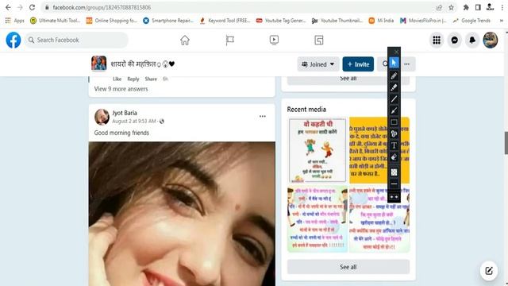Open Facebook home via logo
Image resolution: width=508 pixels, height=286 pixels.
pyautogui.click(x=13, y=40)
